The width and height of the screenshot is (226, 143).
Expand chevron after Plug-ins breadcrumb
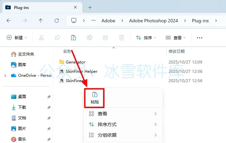216,21
